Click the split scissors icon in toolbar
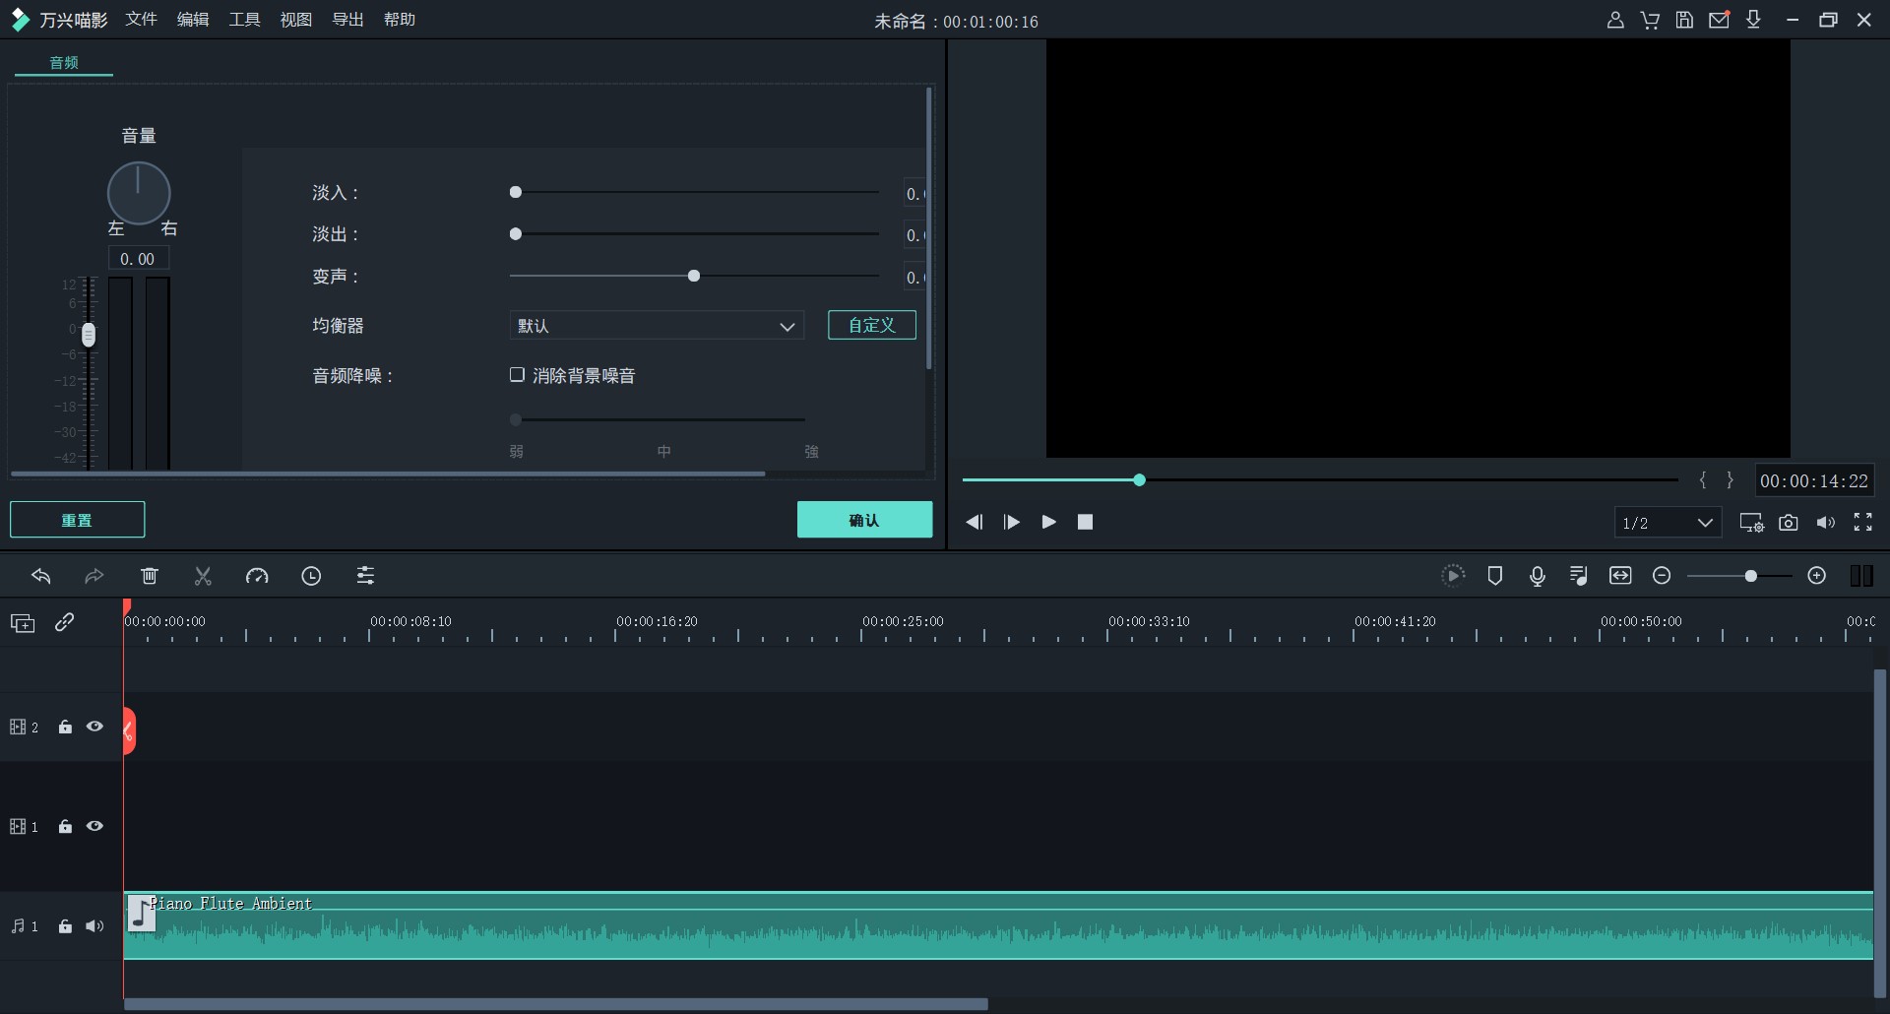The image size is (1890, 1014). point(203,576)
